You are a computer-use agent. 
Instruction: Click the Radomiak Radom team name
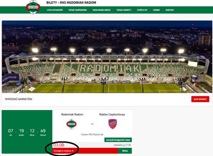72,114
